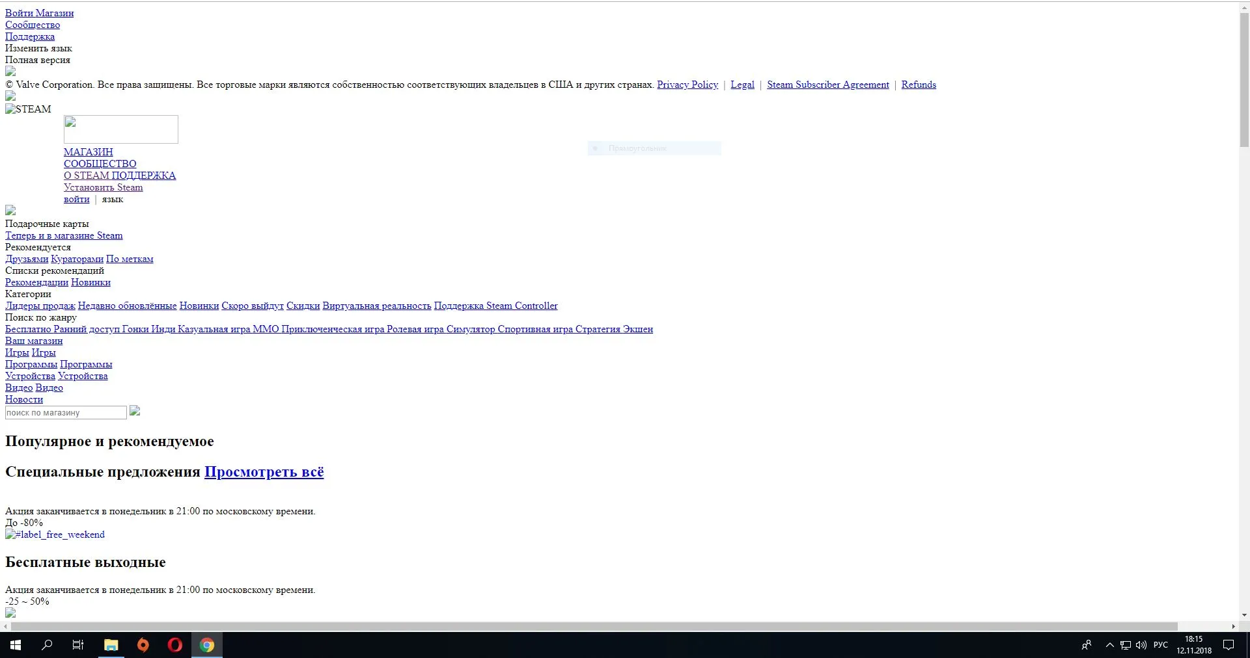Open Казуальная игра genre link
The width and height of the screenshot is (1250, 658).
coord(214,329)
